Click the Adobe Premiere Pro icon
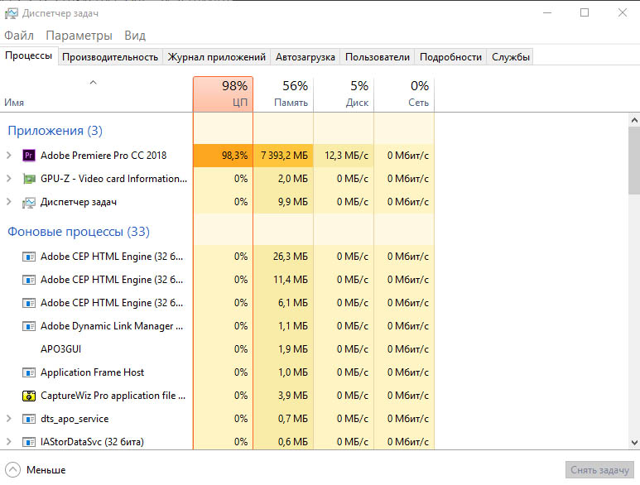Screen dimensions: 640x485 tap(29, 156)
